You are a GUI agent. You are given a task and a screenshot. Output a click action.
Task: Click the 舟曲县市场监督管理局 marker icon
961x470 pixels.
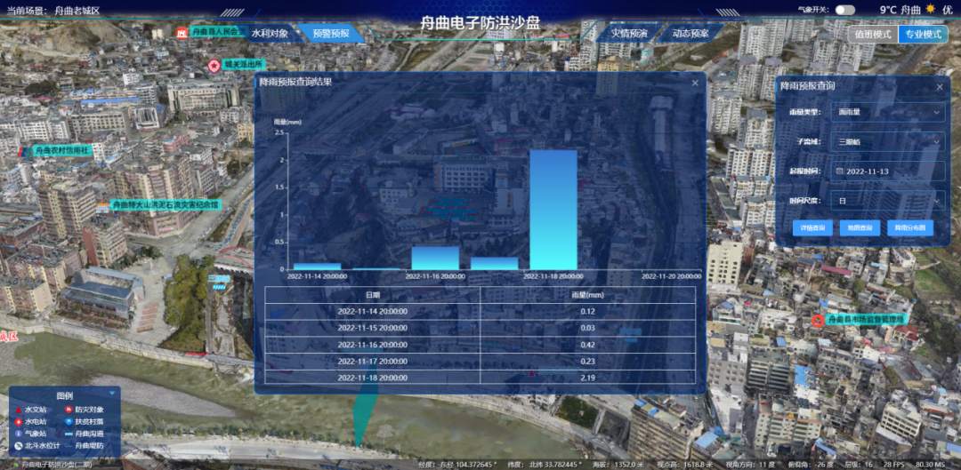coord(818,319)
